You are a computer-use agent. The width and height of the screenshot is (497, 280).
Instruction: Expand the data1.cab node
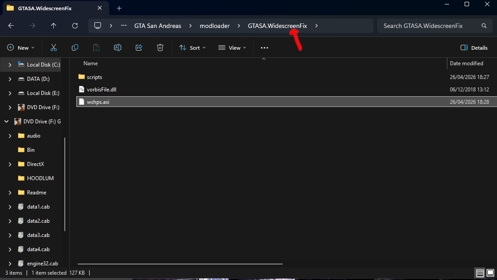point(10,207)
